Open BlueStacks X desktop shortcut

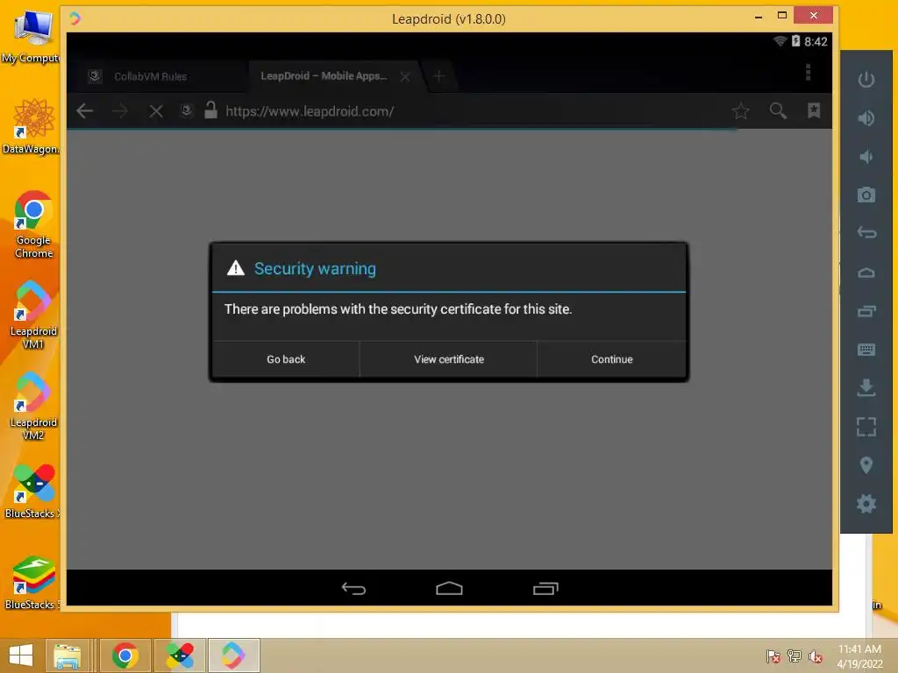tap(32, 491)
